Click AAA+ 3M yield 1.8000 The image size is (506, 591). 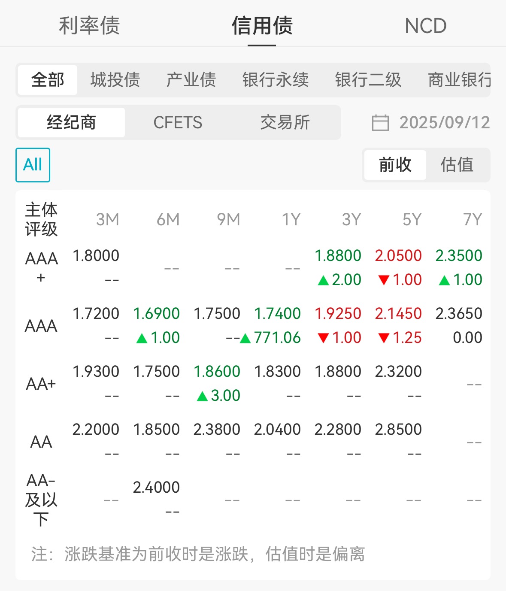coord(96,255)
